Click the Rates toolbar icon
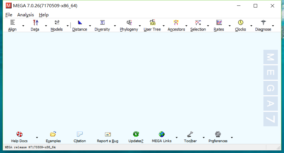Image resolution: width=284 pixels, height=153 pixels. (219, 22)
